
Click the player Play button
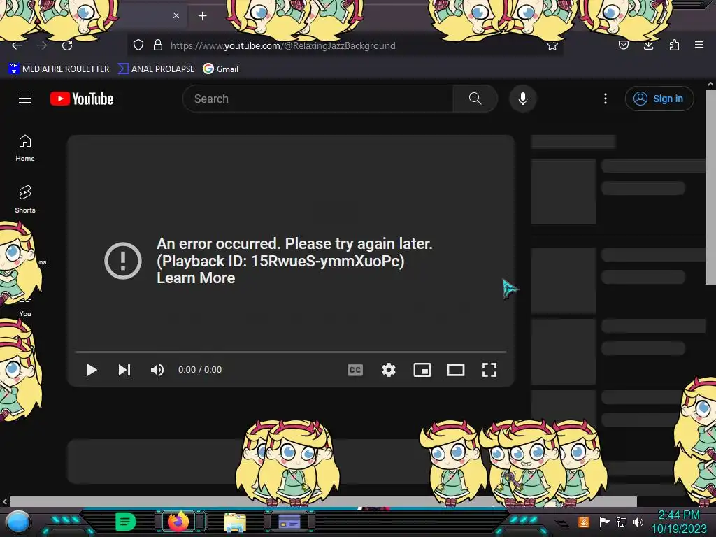pyautogui.click(x=92, y=370)
